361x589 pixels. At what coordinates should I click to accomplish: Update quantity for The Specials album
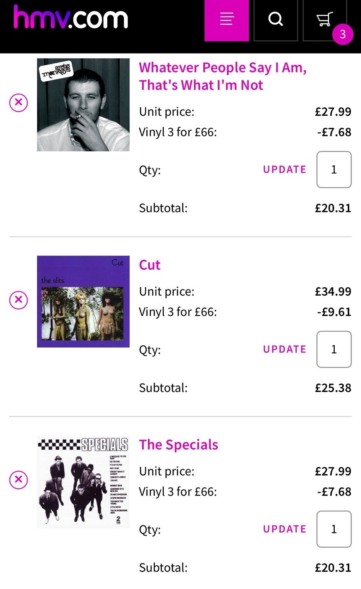[285, 529]
